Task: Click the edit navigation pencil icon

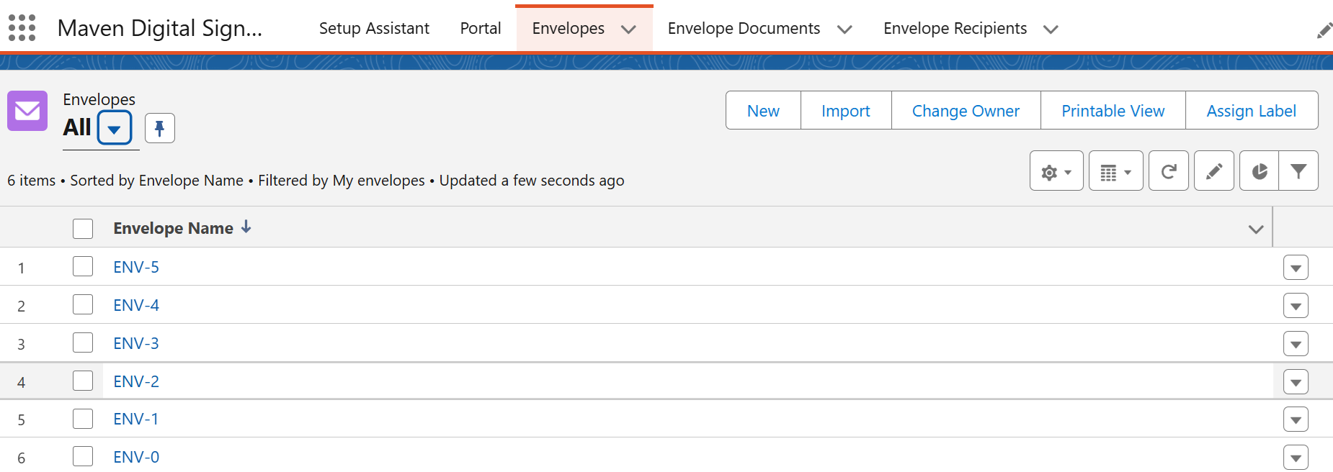Action: point(1324,30)
